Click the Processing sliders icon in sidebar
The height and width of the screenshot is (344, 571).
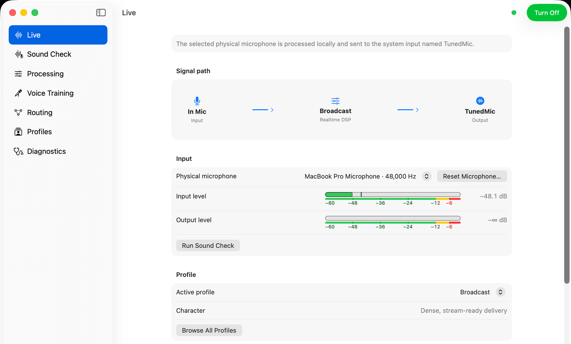(x=18, y=74)
